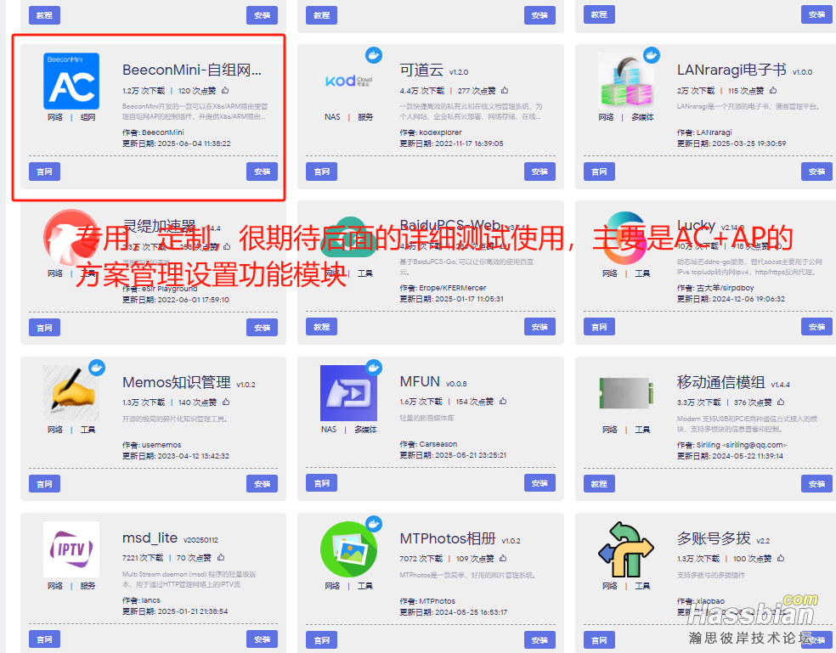Open the BeeconMini 官网 link

tap(44, 172)
